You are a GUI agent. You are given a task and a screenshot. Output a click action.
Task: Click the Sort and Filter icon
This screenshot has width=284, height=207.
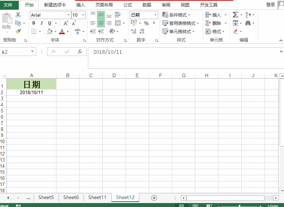[248, 15]
